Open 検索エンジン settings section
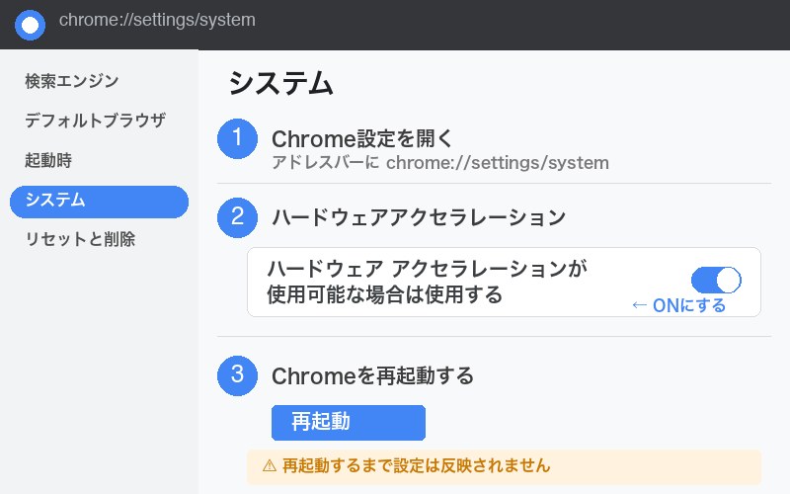 pyautogui.click(x=71, y=81)
